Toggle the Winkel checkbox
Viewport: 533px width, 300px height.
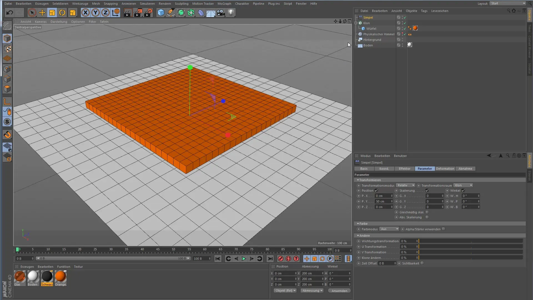coord(463,191)
